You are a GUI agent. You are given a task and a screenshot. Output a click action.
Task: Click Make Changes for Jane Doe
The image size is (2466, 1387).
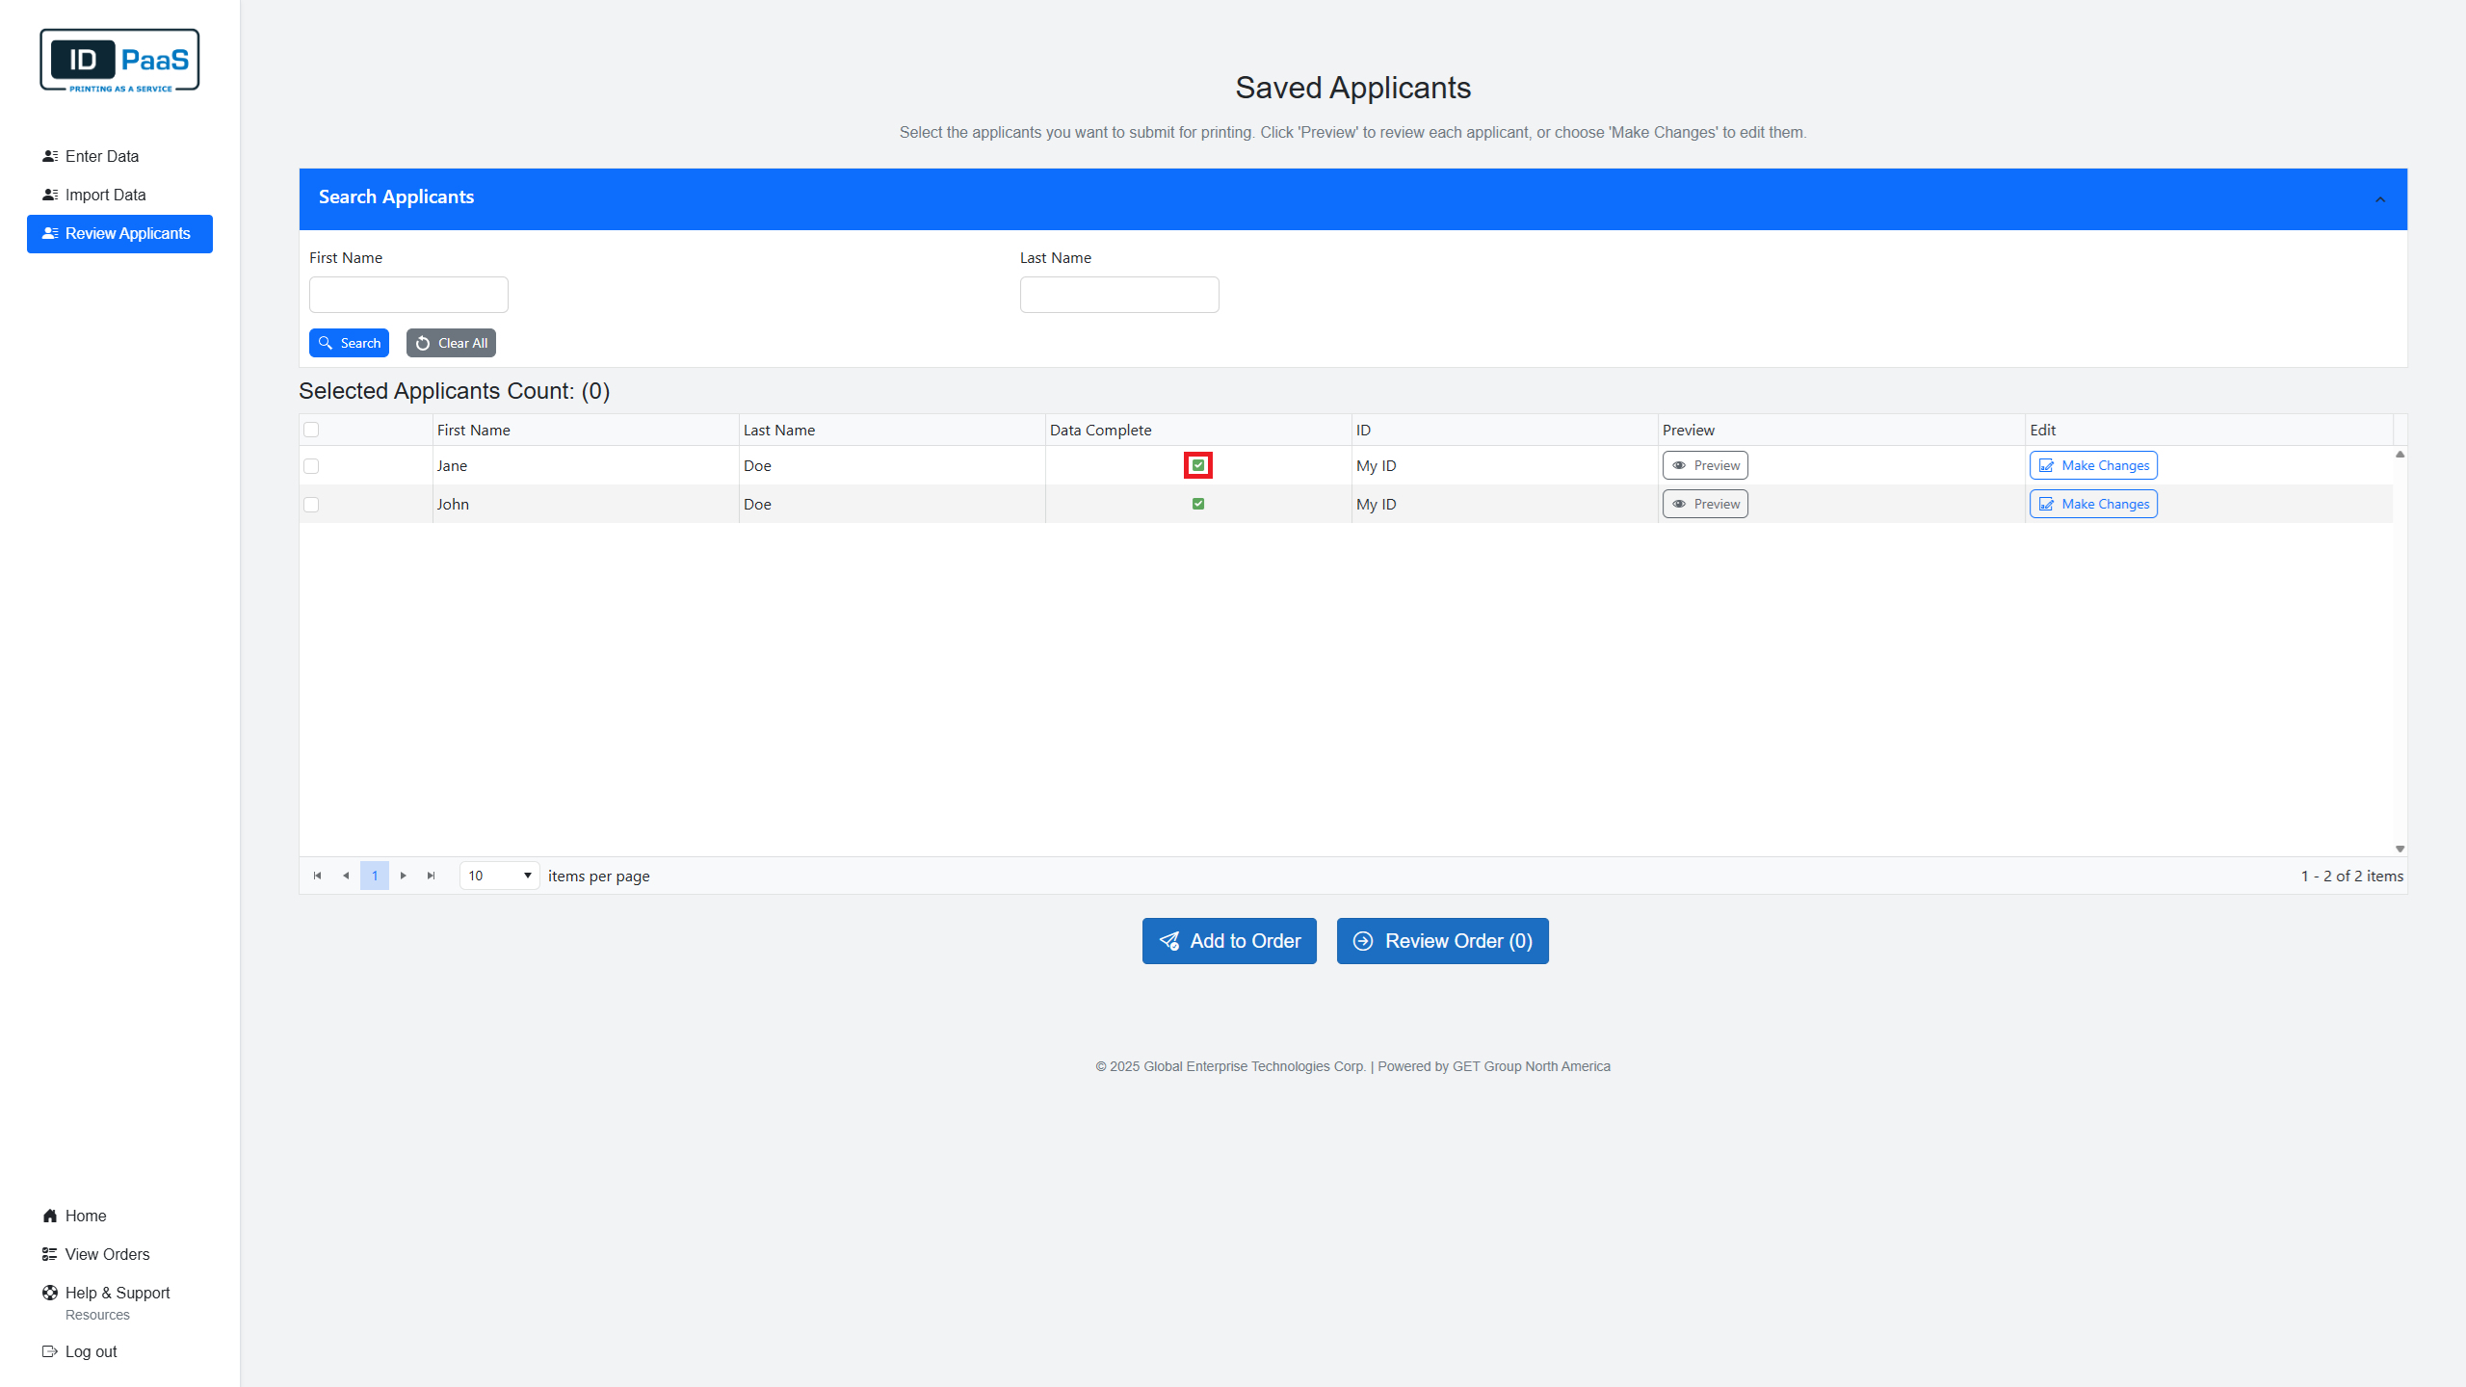[2093, 465]
